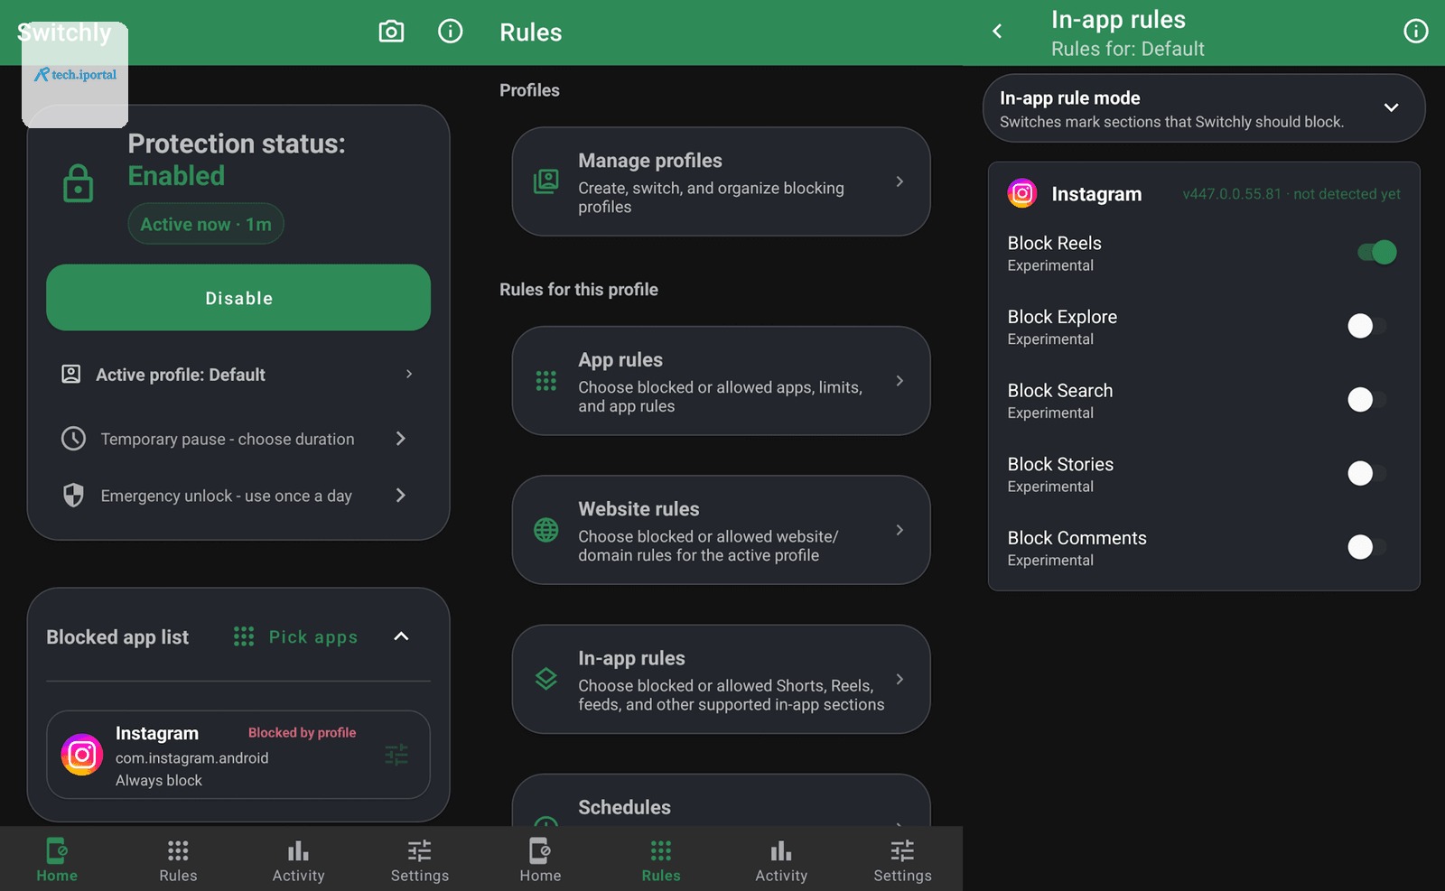This screenshot has height=891, width=1445.
Task: Tap the green padlock protection icon
Action: click(x=79, y=183)
